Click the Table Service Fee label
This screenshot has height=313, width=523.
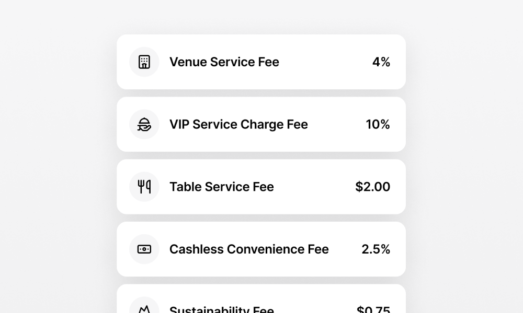(221, 187)
